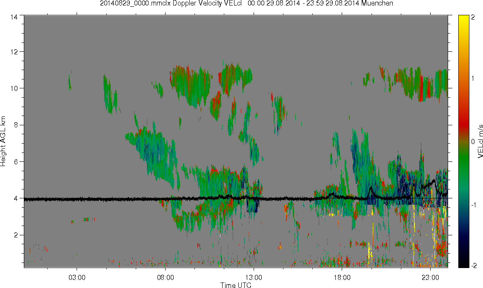The height and width of the screenshot is (288, 483).
Task: Click the height axis label 10
Action: point(14,88)
